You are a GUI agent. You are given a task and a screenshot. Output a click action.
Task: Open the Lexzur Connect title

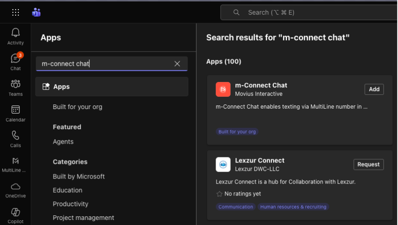(x=260, y=160)
